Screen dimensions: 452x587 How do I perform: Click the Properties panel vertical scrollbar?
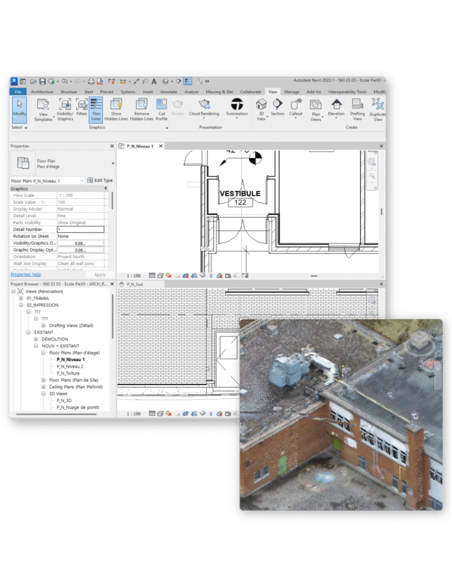112,201
